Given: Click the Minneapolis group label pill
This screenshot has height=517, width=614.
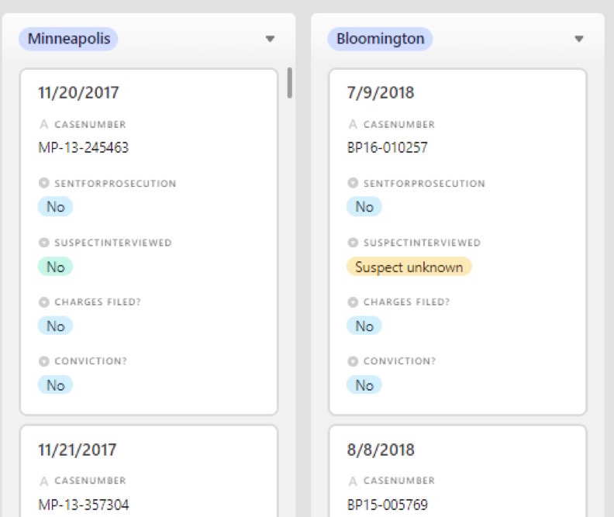Looking at the screenshot, I should pyautogui.click(x=68, y=39).
